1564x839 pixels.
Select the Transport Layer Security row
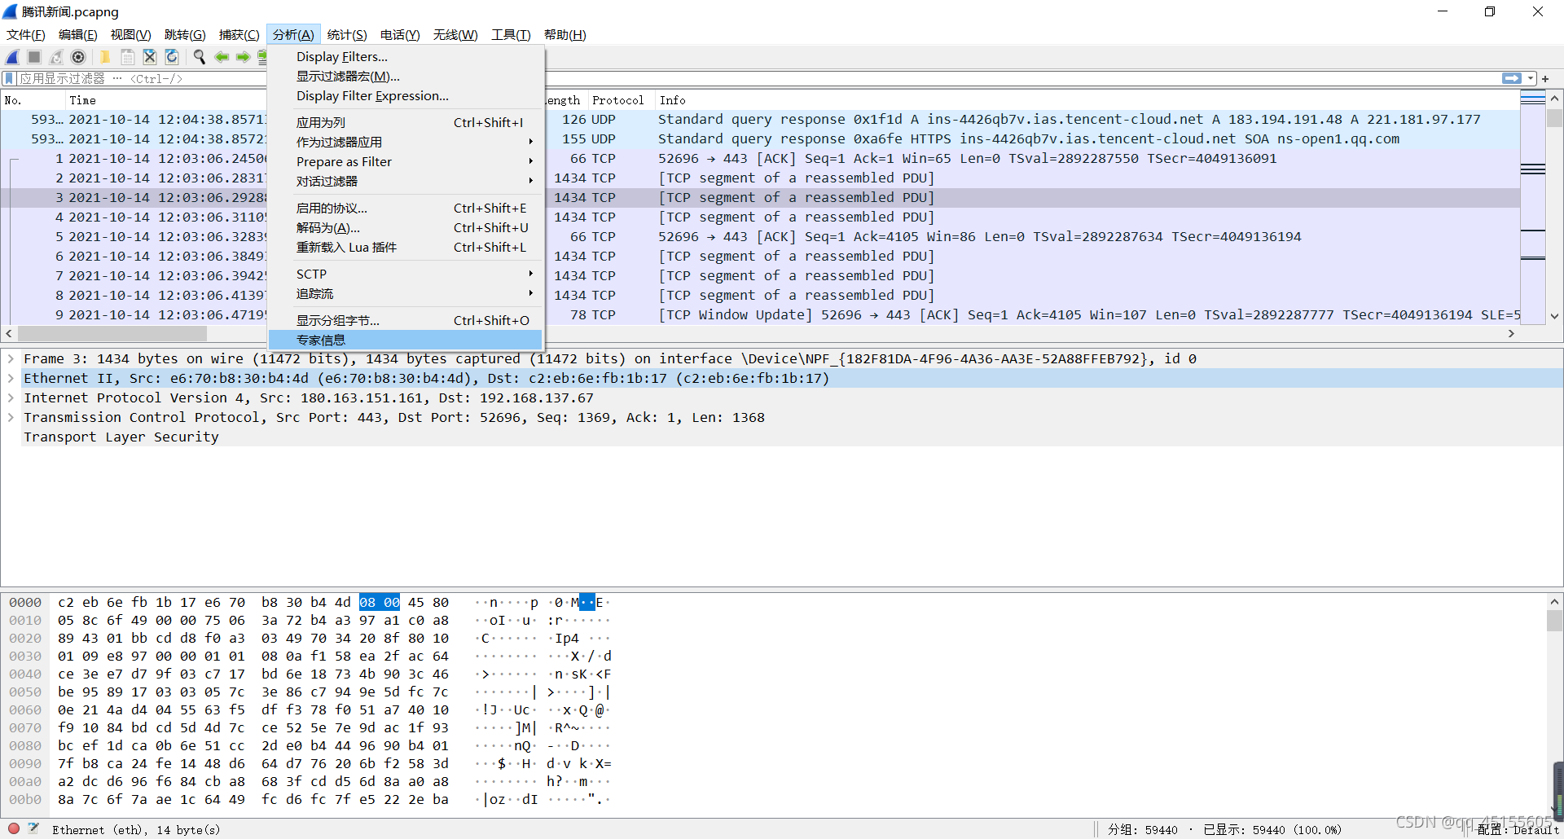click(781, 437)
